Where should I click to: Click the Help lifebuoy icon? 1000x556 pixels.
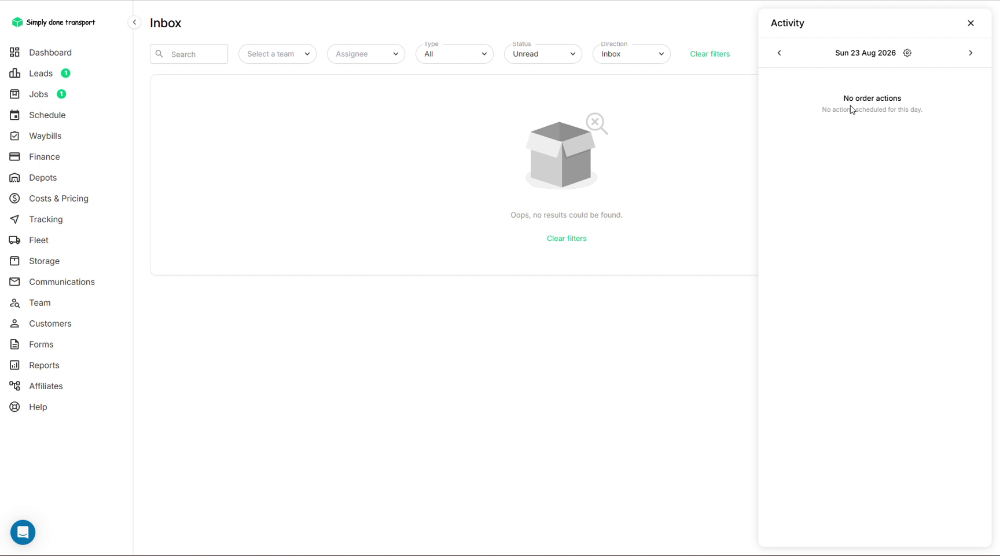click(x=14, y=407)
